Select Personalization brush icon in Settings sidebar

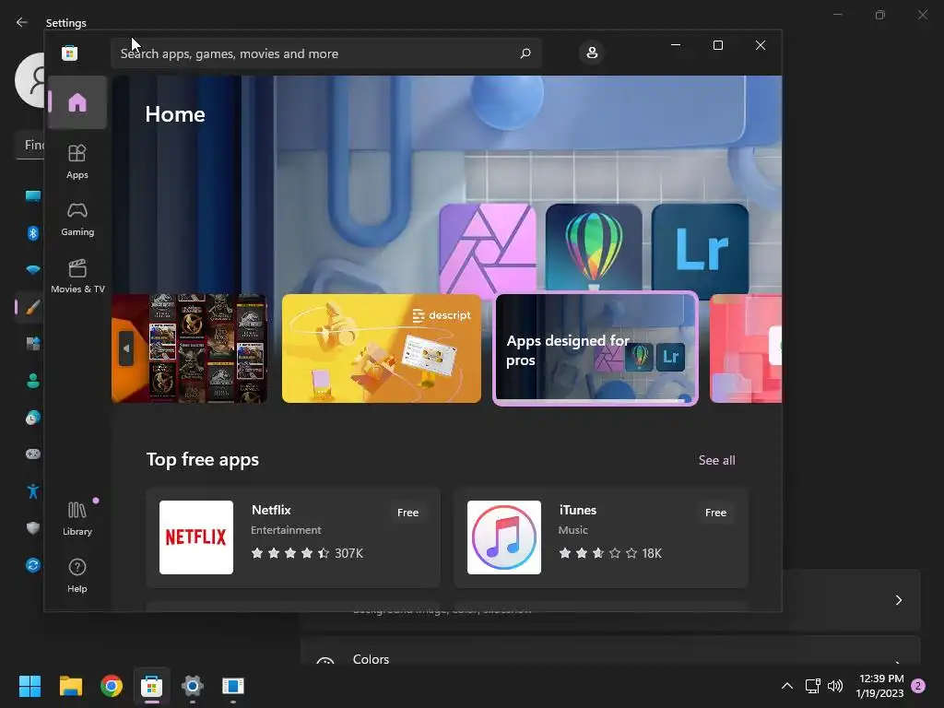[x=33, y=307]
